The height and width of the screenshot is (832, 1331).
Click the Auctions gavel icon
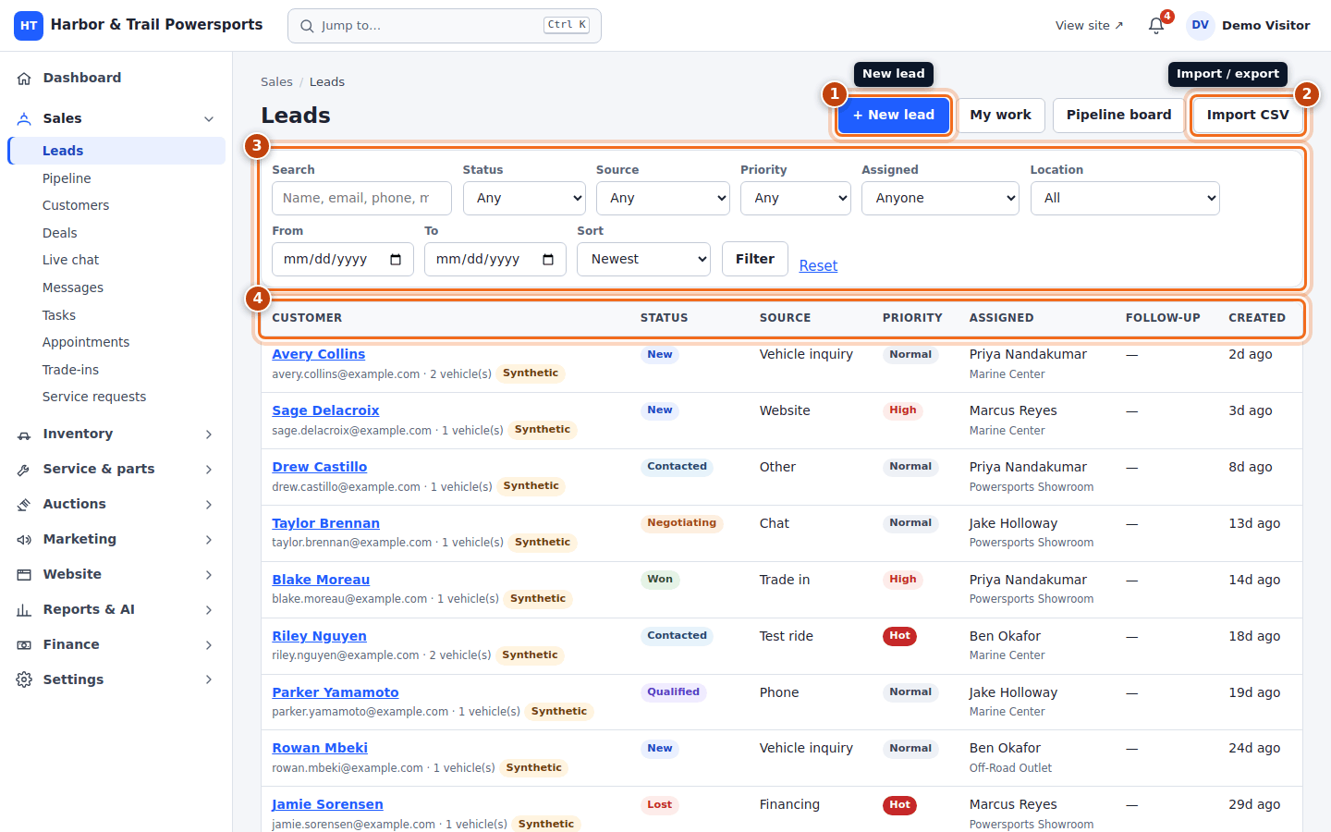click(x=24, y=505)
